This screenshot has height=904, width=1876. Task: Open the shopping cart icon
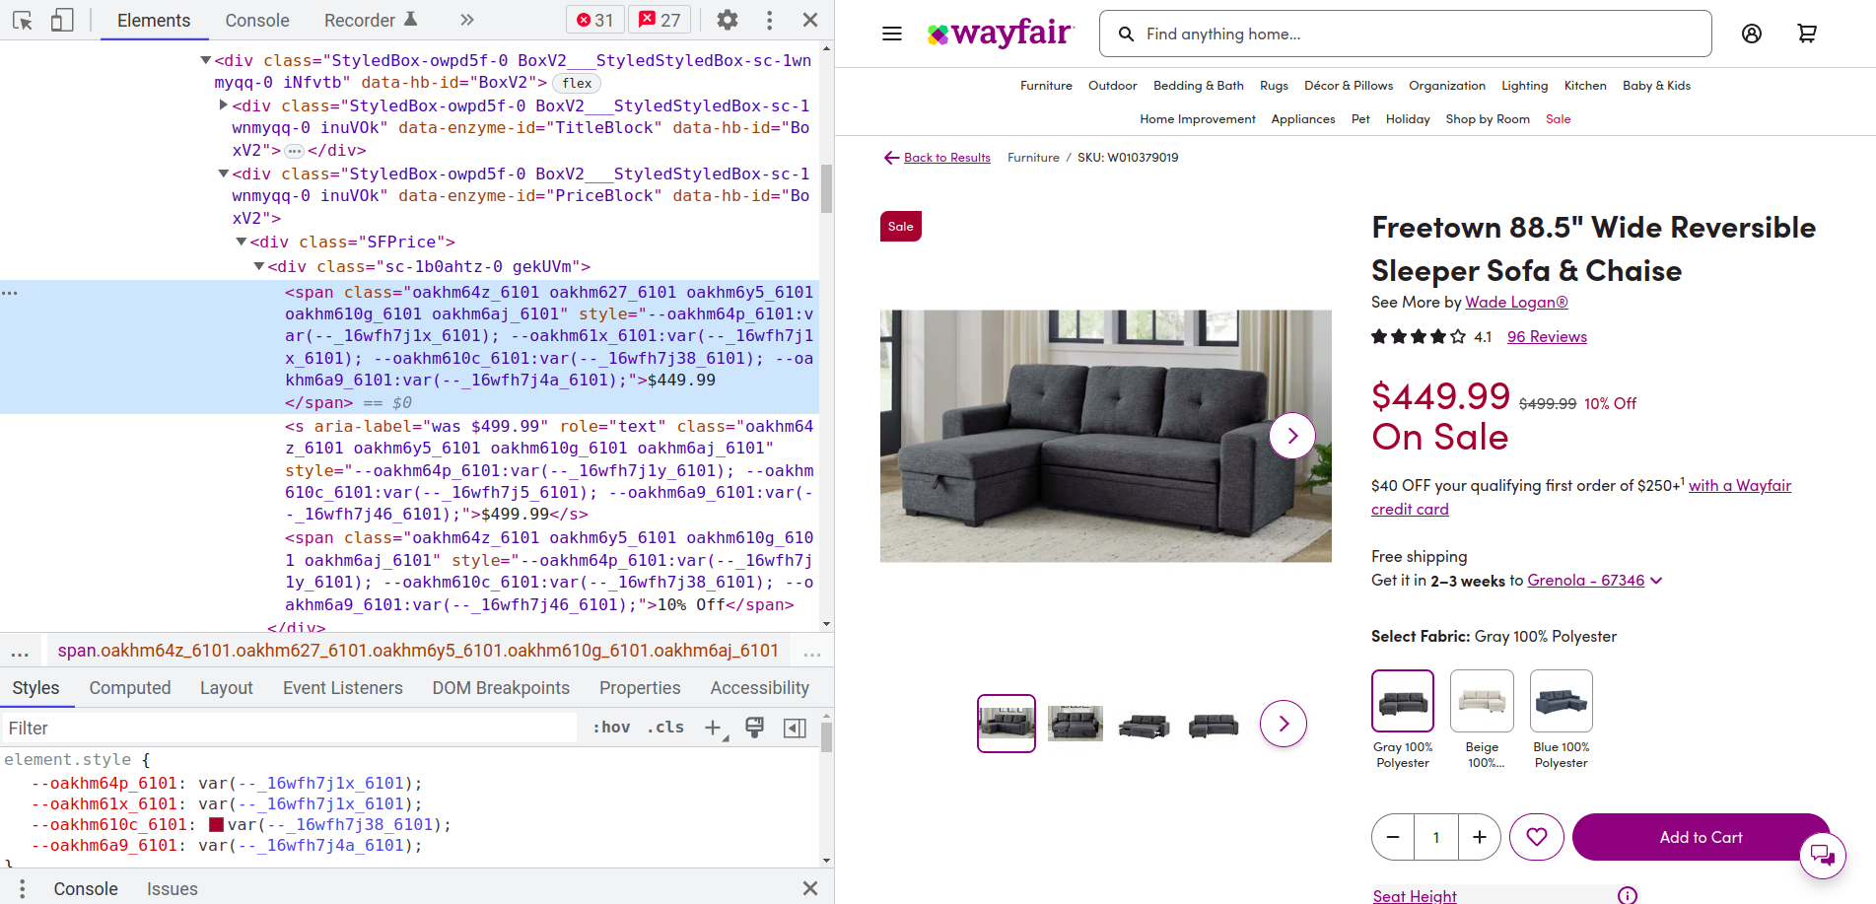(x=1807, y=34)
